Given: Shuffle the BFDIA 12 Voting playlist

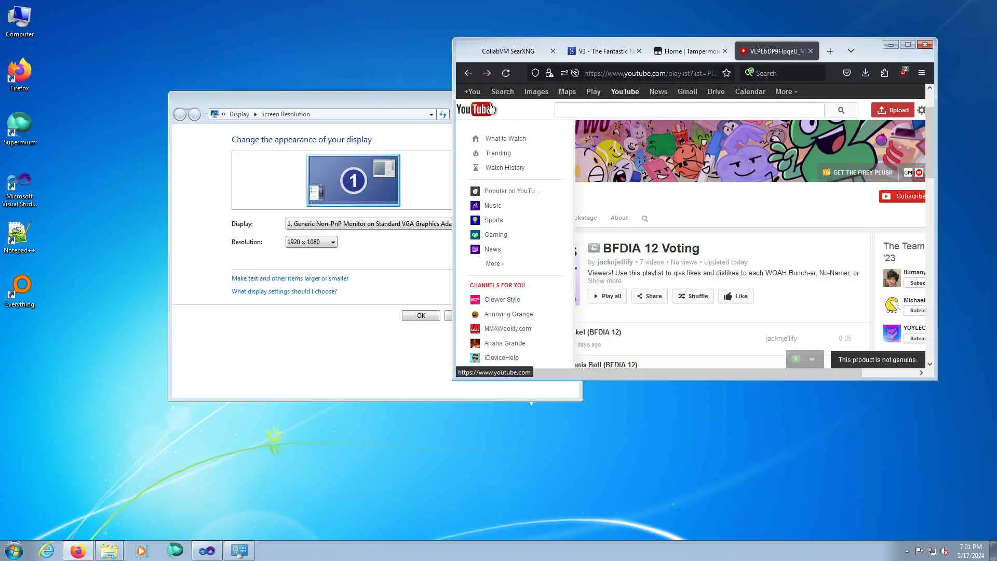Looking at the screenshot, I should (x=693, y=296).
